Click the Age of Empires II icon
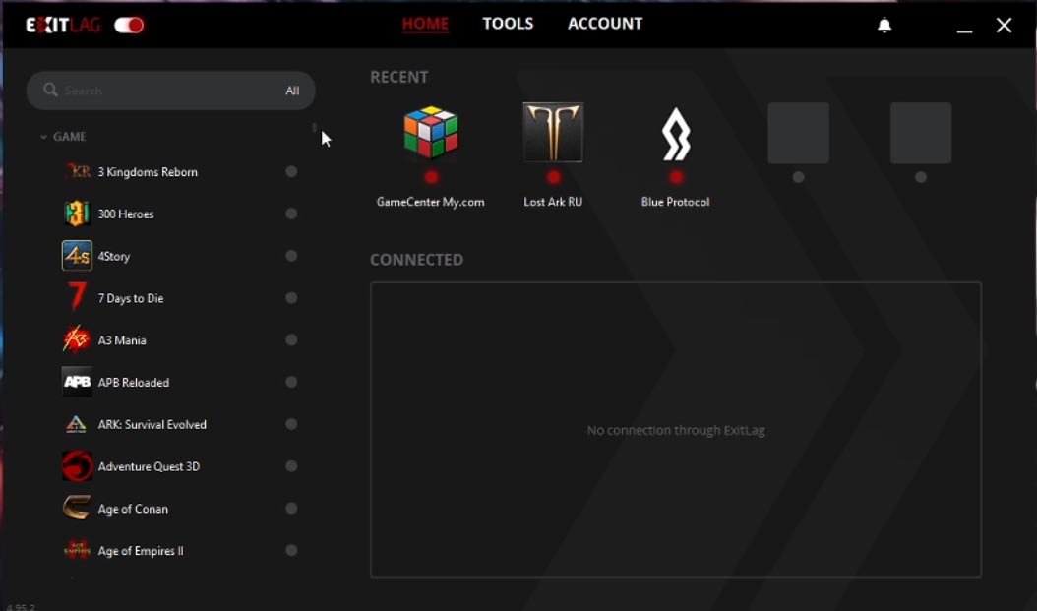Screen dimensions: 1037x611 [78, 550]
